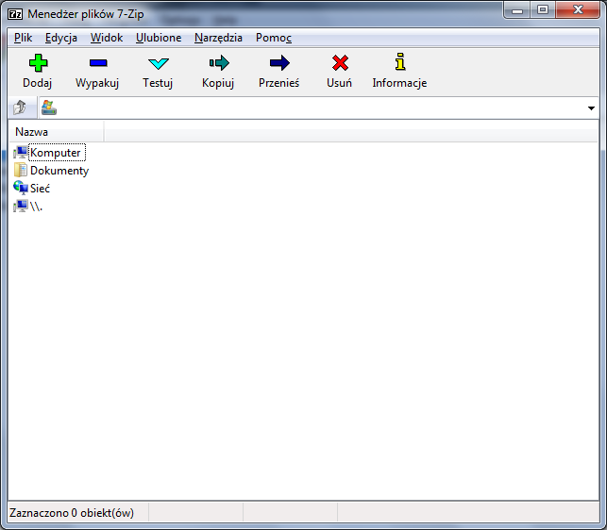Click the Zaznaczono 0 obiekt(ów) status text
607x530 pixels.
(x=72, y=513)
